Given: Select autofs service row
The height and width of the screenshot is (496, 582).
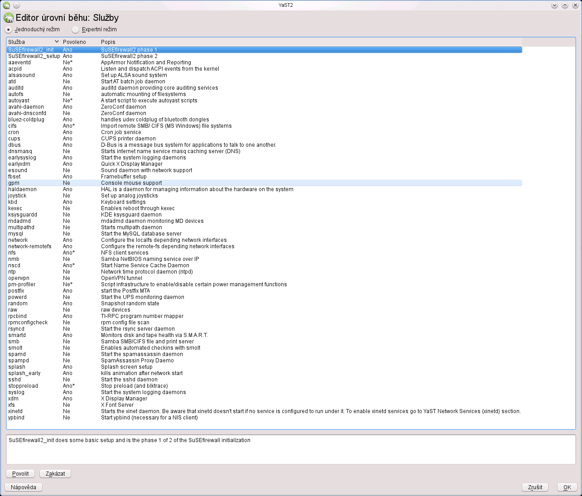Looking at the screenshot, I should (x=265, y=94).
